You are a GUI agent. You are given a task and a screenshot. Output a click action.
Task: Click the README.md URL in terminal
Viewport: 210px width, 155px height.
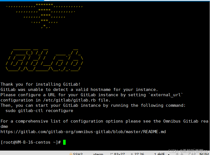click(x=83, y=132)
